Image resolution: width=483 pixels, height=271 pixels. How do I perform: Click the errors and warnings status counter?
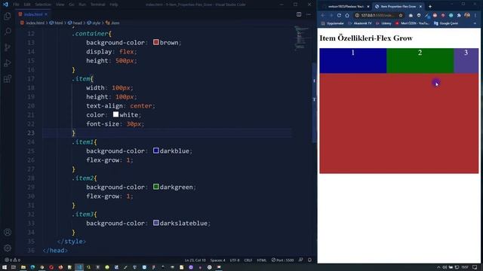coord(12,260)
